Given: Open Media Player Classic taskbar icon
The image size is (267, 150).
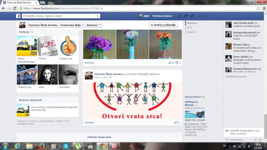Looking at the screenshot, I should (90, 146).
